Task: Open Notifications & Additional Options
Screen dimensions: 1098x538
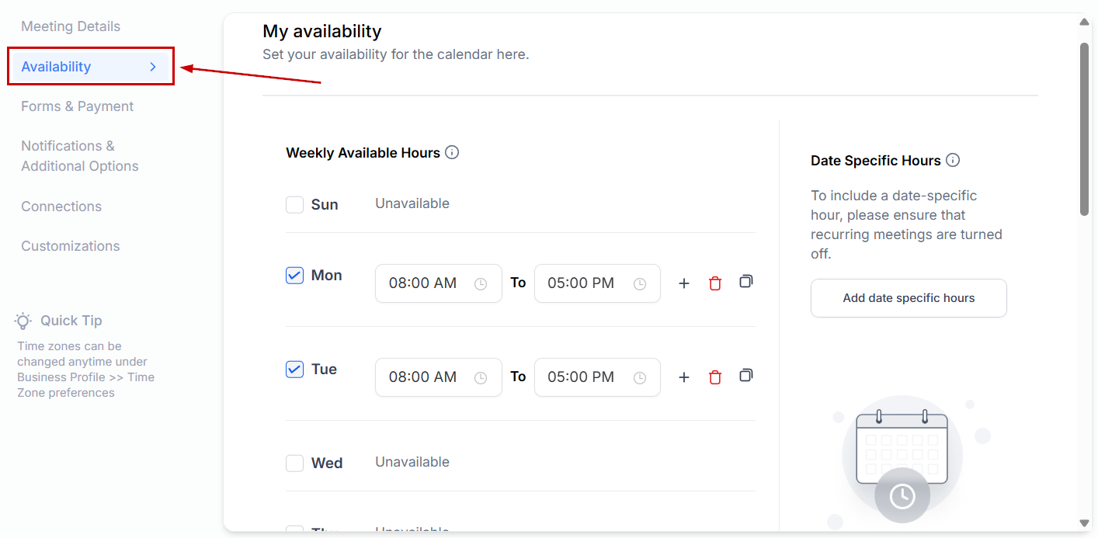Action: pos(79,156)
